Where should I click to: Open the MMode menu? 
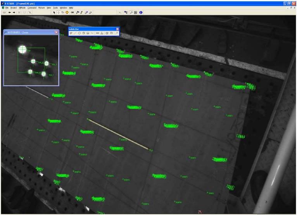22,8
